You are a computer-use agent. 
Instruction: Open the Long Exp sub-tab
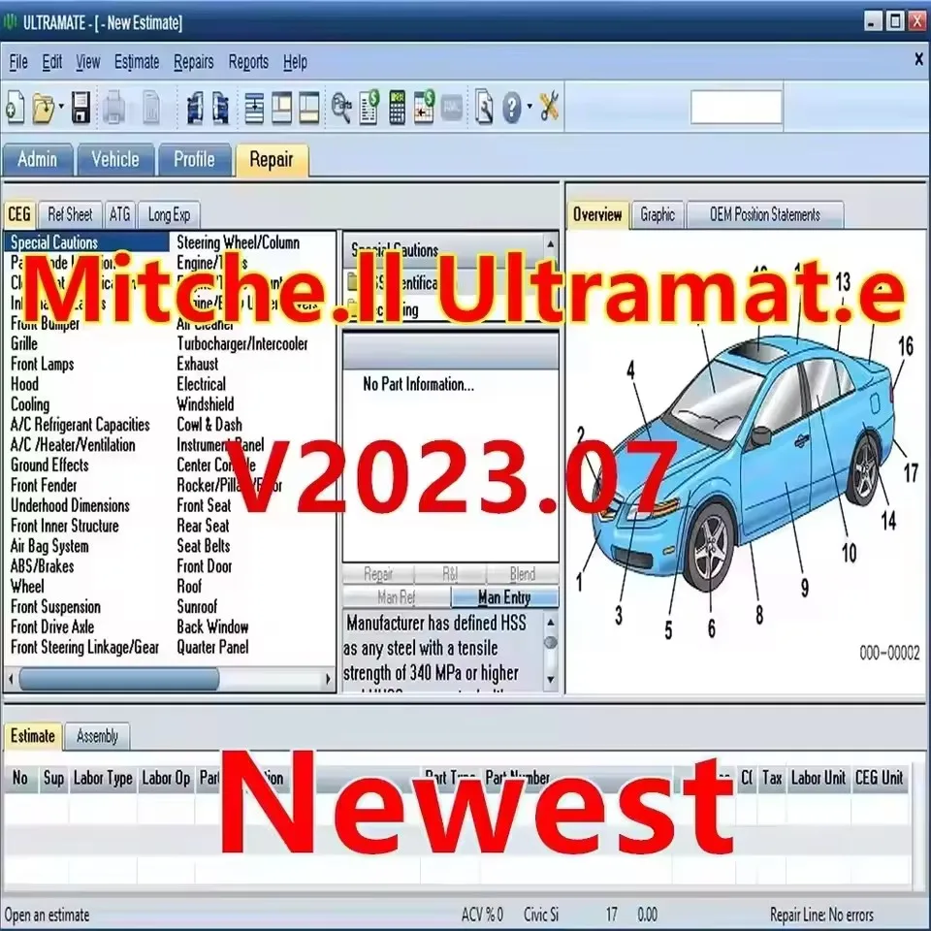(x=169, y=214)
